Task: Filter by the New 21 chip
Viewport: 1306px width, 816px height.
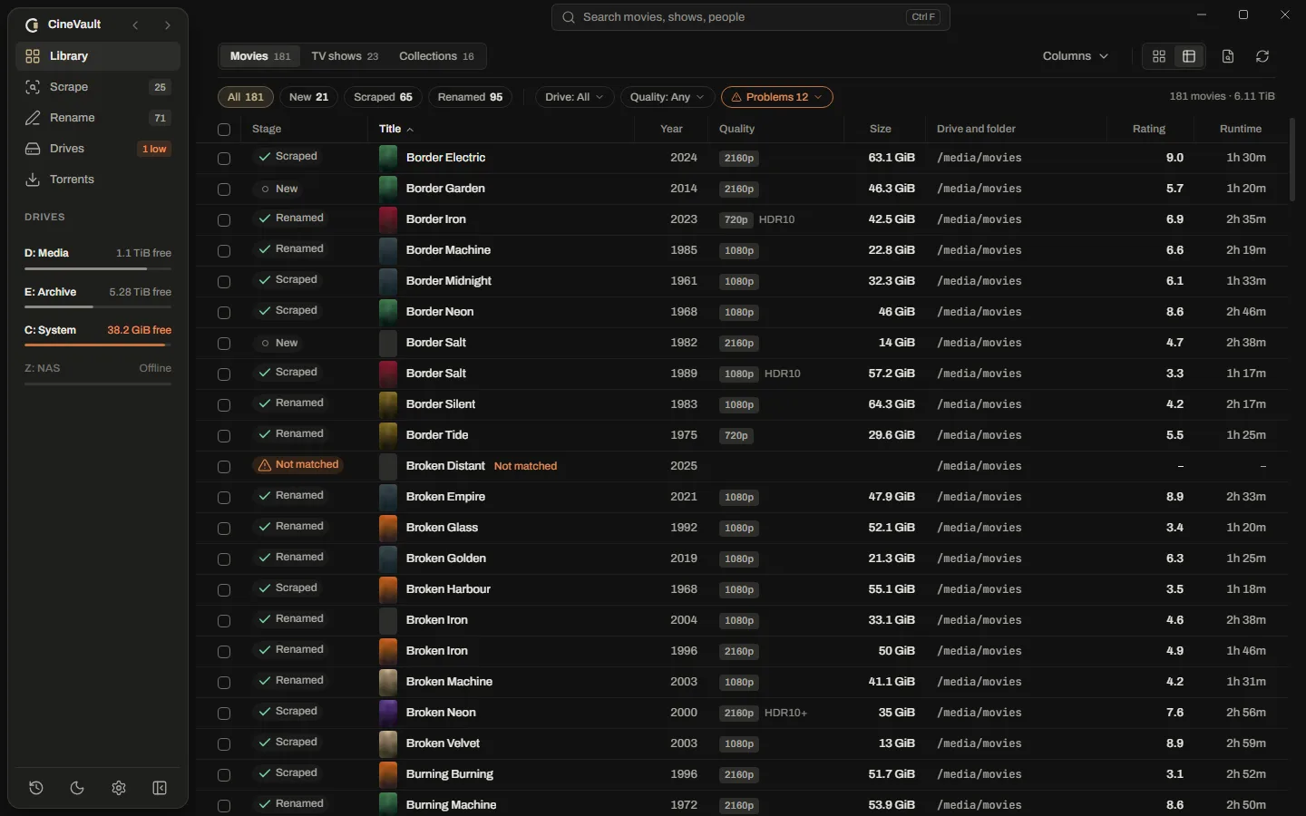Action: coord(308,97)
